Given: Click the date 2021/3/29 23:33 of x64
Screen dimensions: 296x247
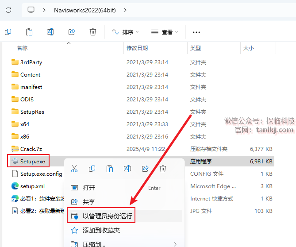Looking at the screenshot, I should click(147, 124).
